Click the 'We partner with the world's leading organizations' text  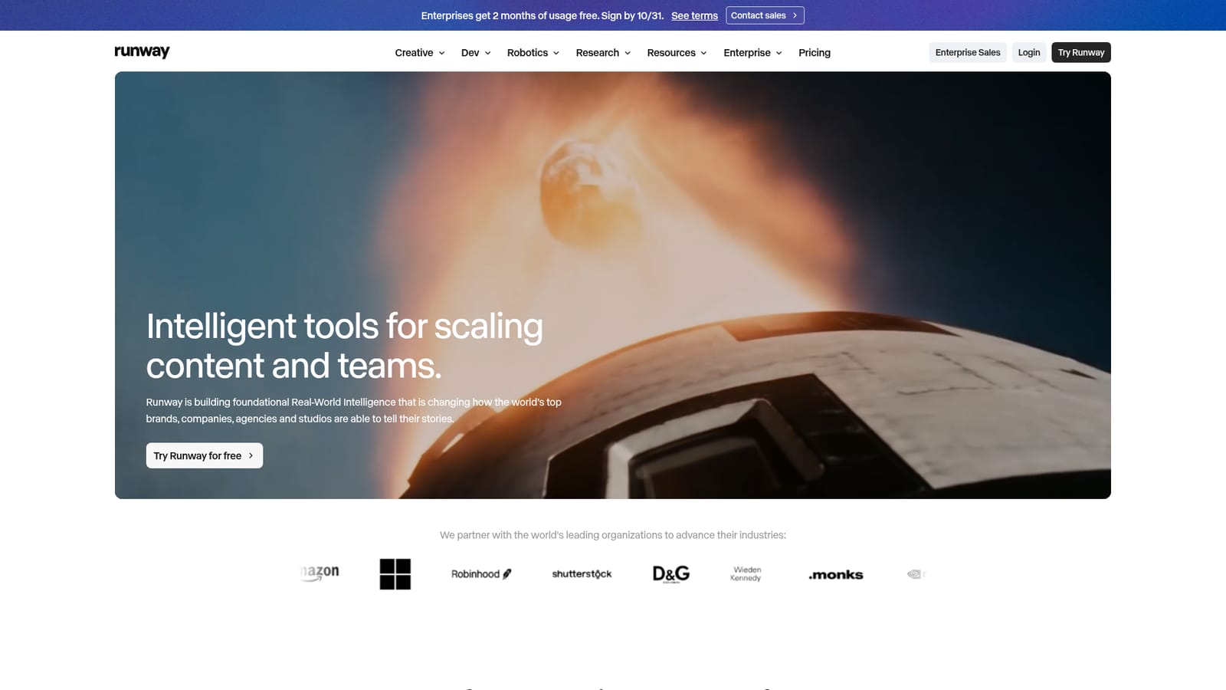[613, 535]
